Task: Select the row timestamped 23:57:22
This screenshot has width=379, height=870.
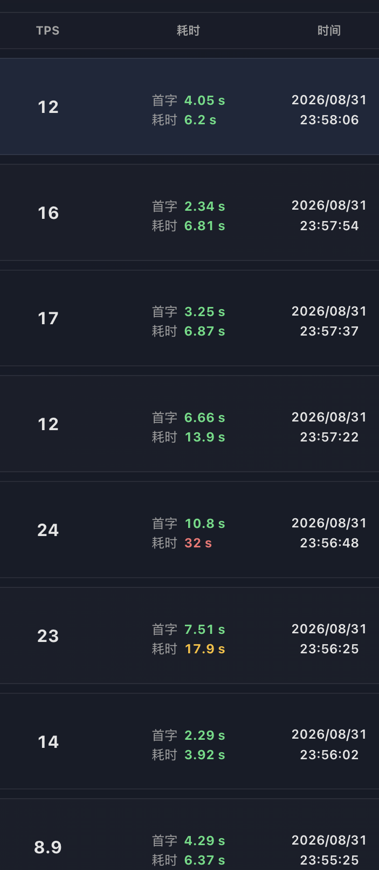Action: (189, 424)
